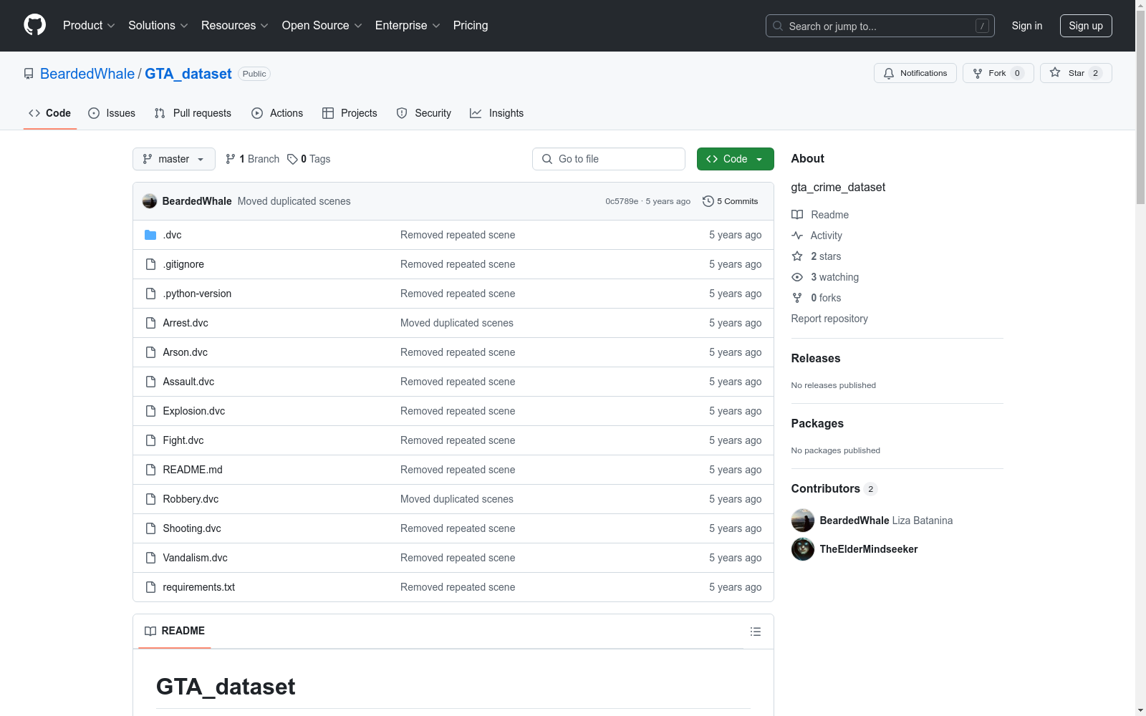
Task: Click the tag icon next to 0 Tags
Action: pos(292,159)
